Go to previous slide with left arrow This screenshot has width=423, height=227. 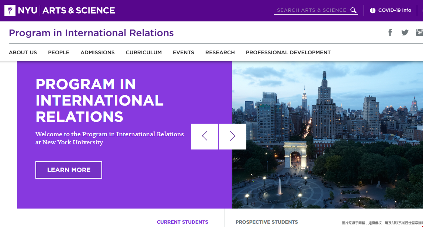pyautogui.click(x=205, y=136)
